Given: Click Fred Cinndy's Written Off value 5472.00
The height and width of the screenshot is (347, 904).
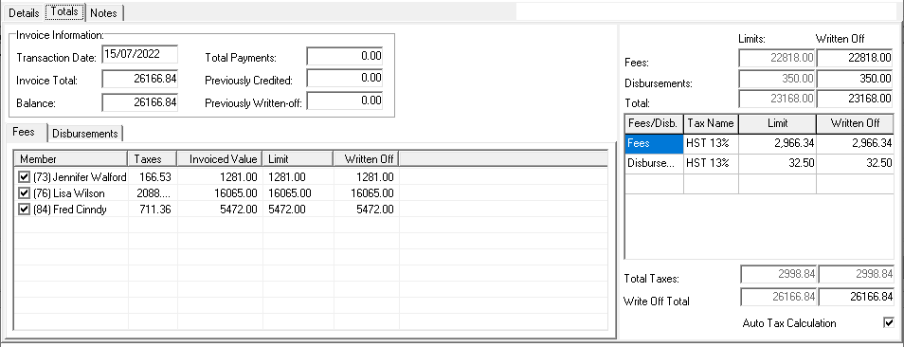Looking at the screenshot, I should point(374,210).
